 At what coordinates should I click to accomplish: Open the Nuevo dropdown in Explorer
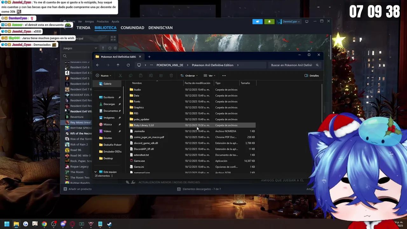(104, 75)
